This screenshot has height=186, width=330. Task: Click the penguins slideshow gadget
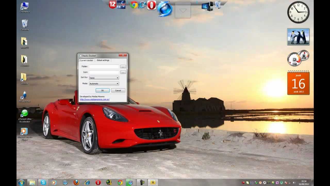[x=298, y=37]
